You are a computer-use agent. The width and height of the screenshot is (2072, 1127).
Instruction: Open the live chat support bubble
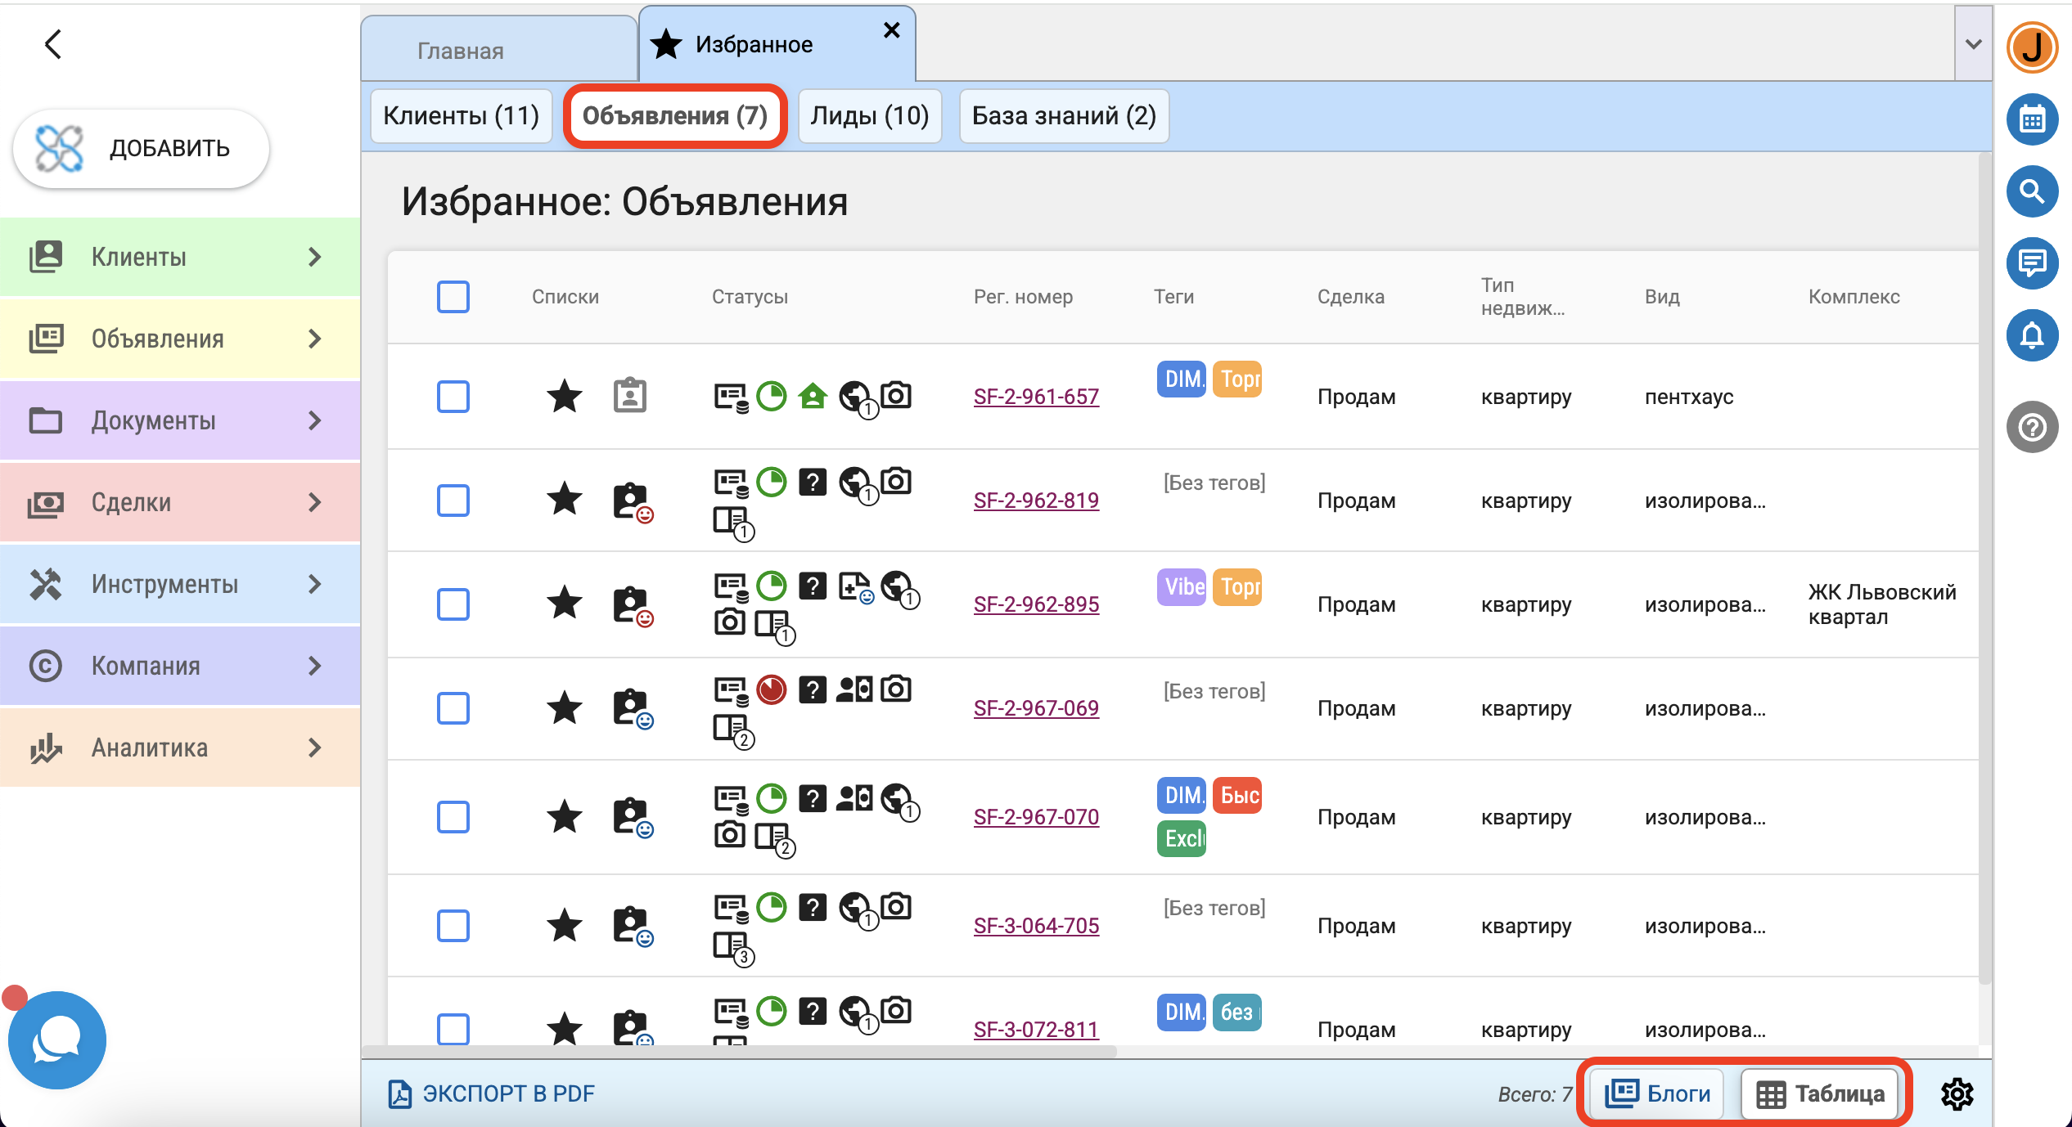57,1039
